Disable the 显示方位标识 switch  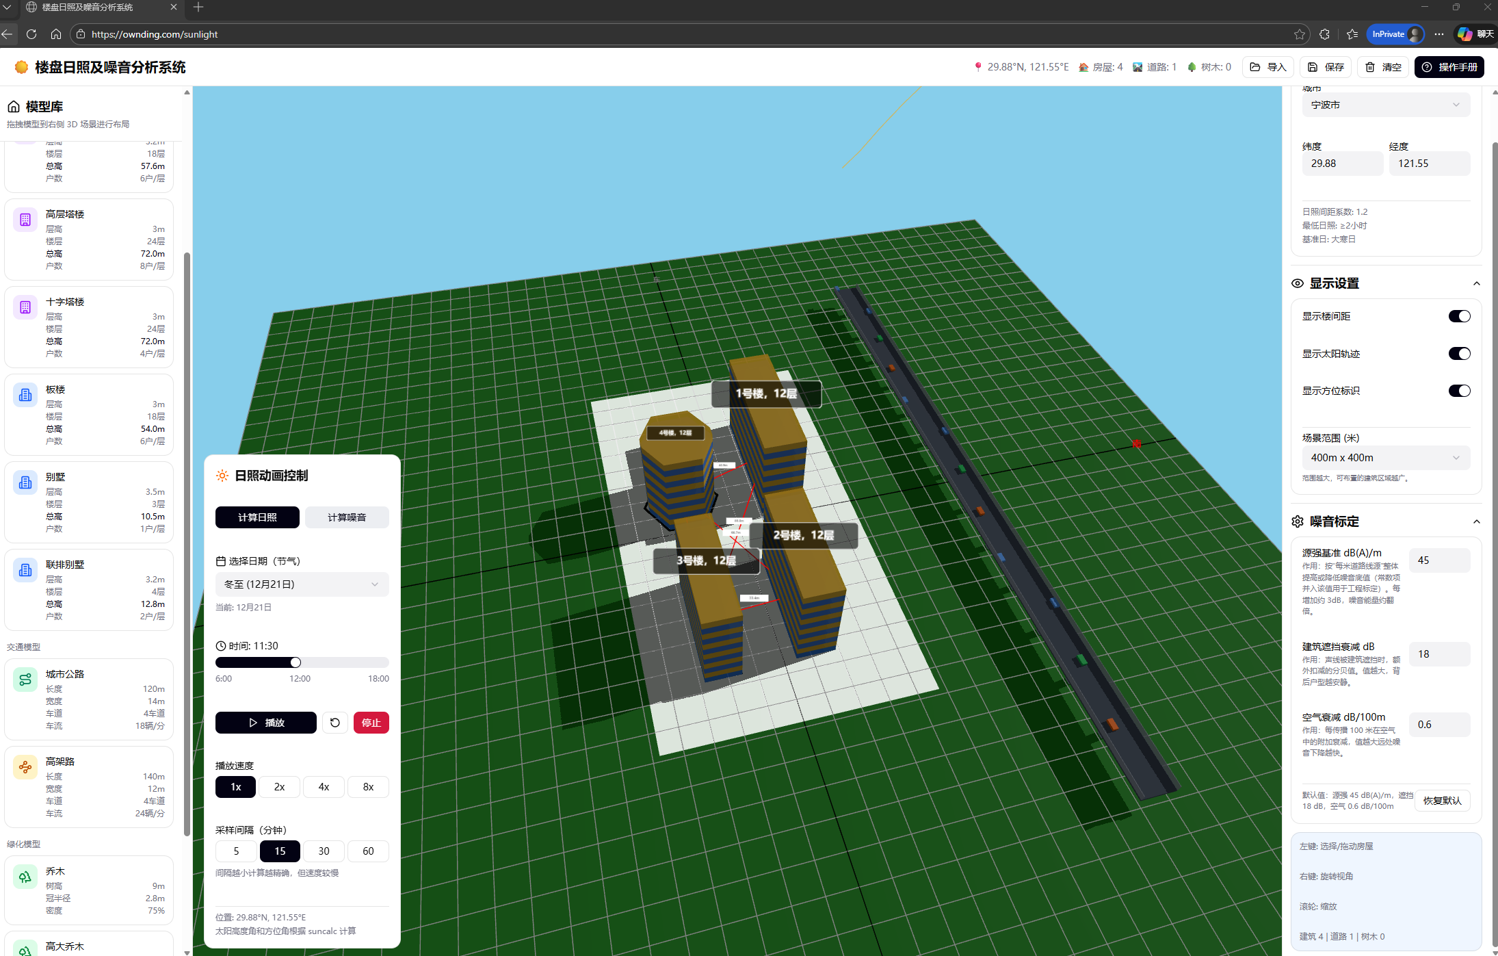pyautogui.click(x=1458, y=391)
